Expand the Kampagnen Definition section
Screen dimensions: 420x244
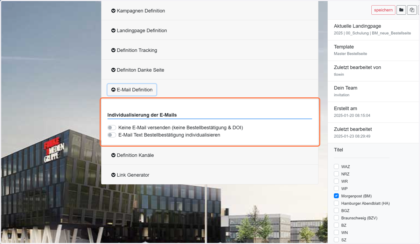[x=138, y=11]
